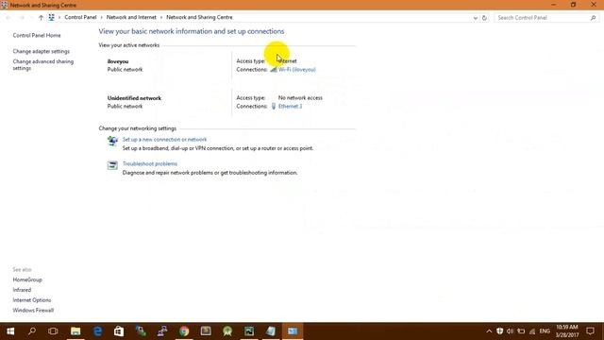Viewport: 604px width, 340px height.
Task: Click the search magnifier in Search Control Panel
Action: (x=593, y=18)
